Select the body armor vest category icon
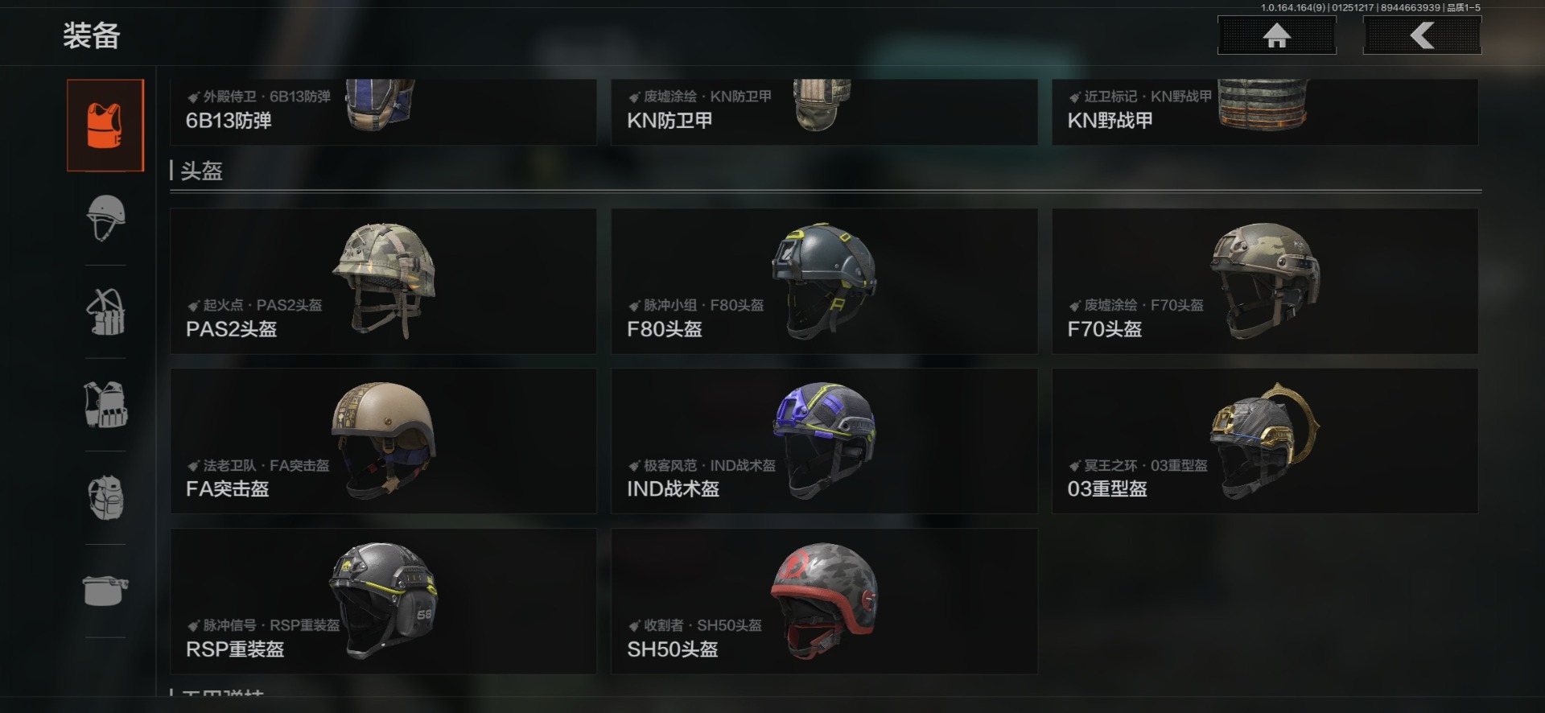This screenshot has width=1545, height=713. click(x=105, y=126)
